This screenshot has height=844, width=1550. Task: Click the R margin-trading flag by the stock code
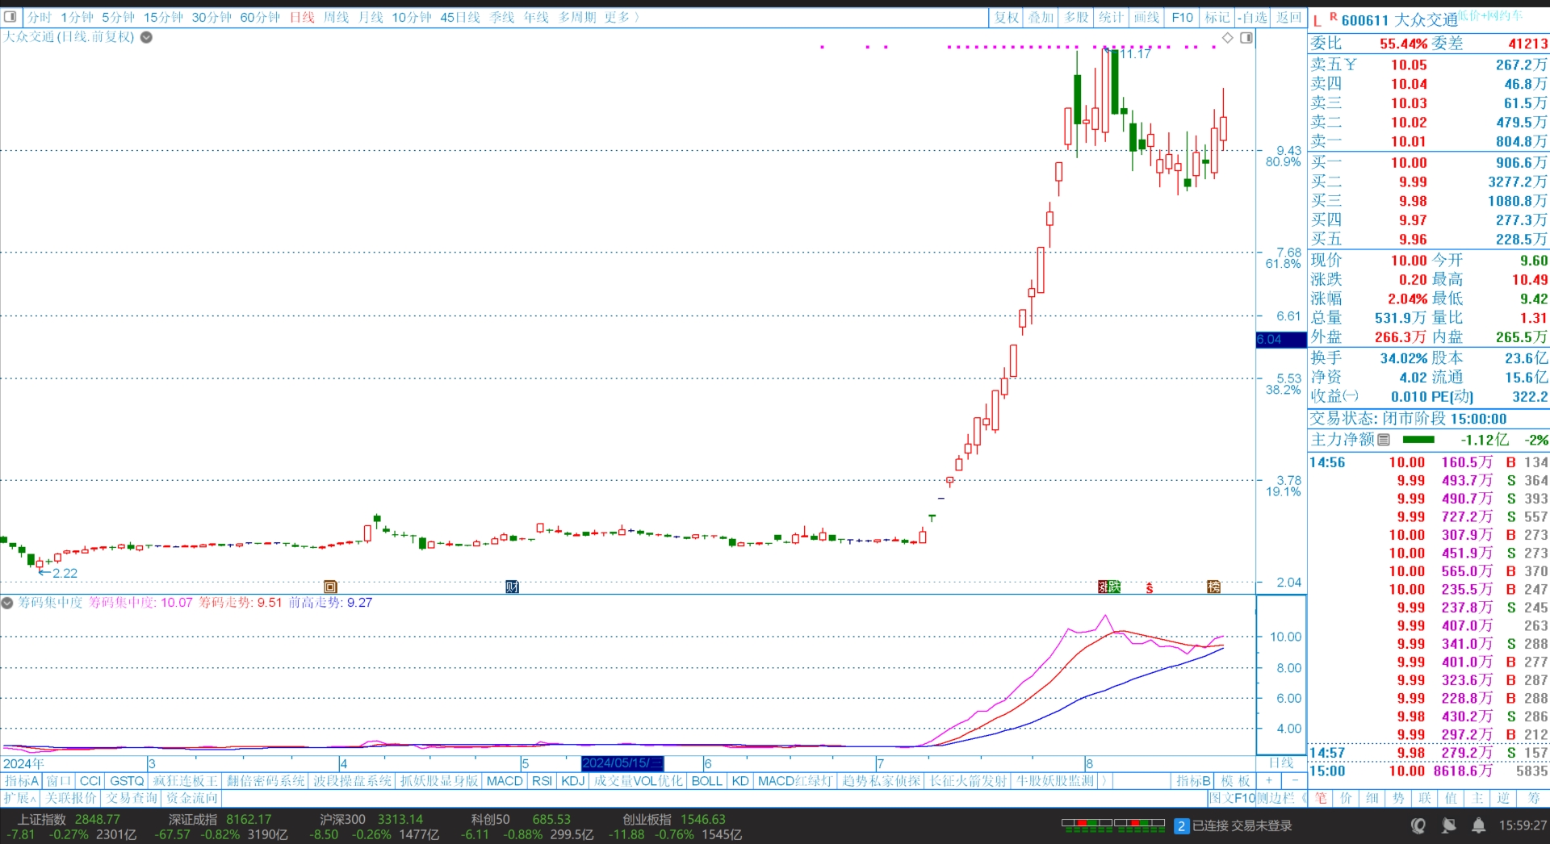pyautogui.click(x=1334, y=16)
